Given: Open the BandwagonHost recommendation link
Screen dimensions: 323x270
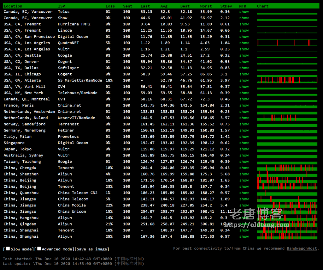Looking at the screenshot, I should coord(302,249).
